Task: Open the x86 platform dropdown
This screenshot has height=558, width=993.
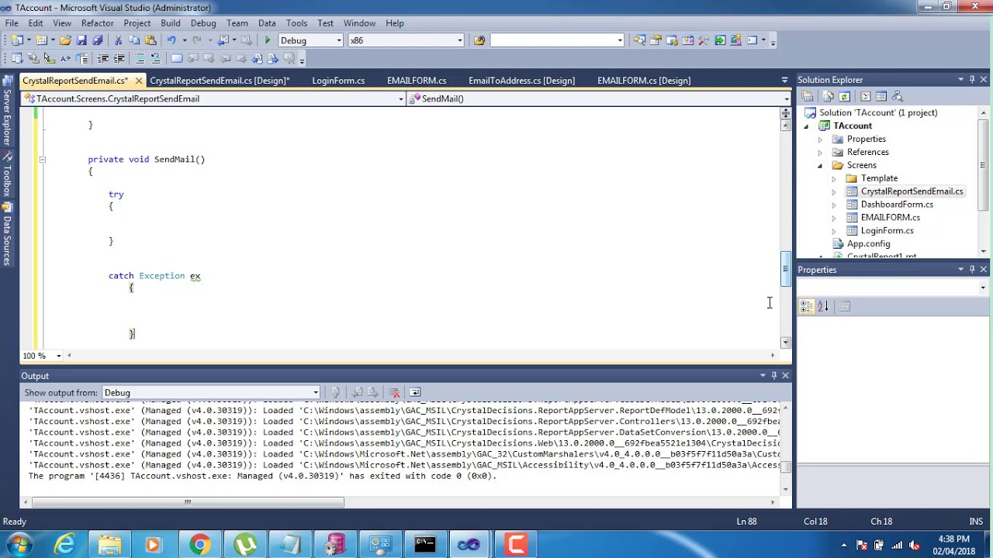Action: click(459, 40)
